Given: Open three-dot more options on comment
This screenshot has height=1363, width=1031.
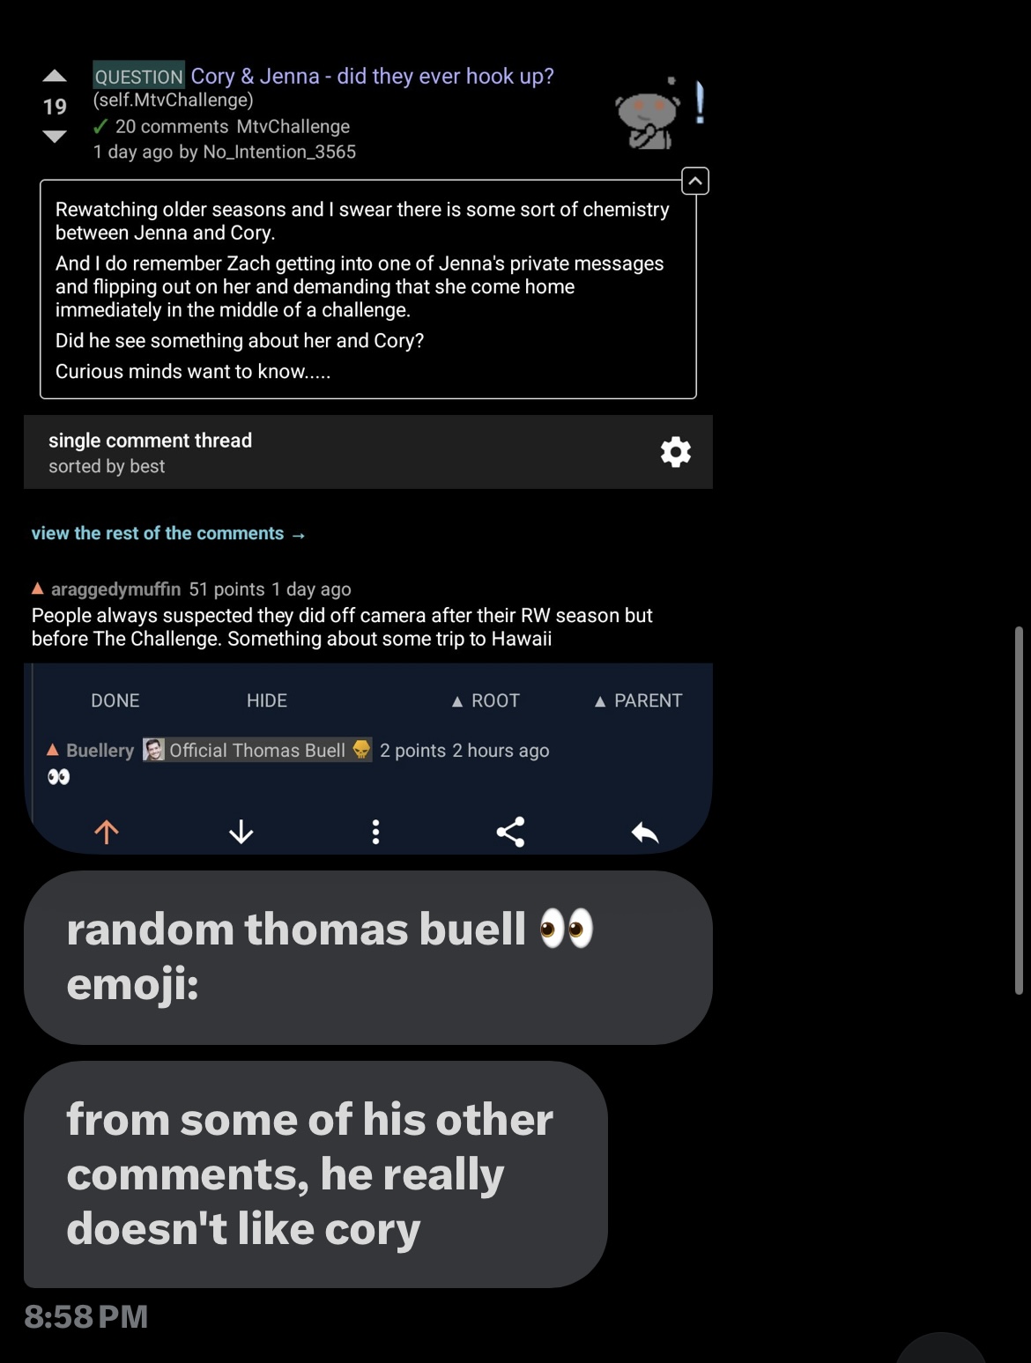Looking at the screenshot, I should click(376, 832).
